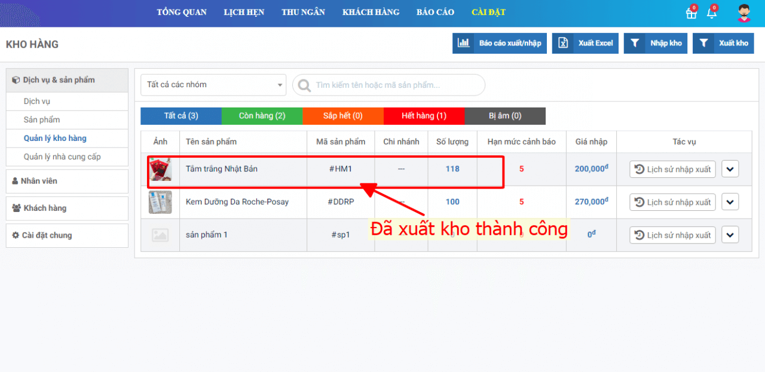Screen dimensions: 765x372
Task: Open Quản lý nhà cung cấp link
Action: point(62,157)
